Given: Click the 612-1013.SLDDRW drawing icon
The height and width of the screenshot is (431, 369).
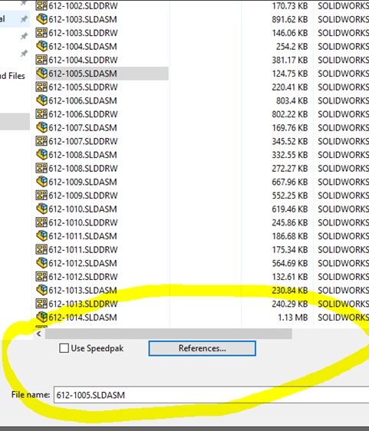Looking at the screenshot, I should [41, 304].
